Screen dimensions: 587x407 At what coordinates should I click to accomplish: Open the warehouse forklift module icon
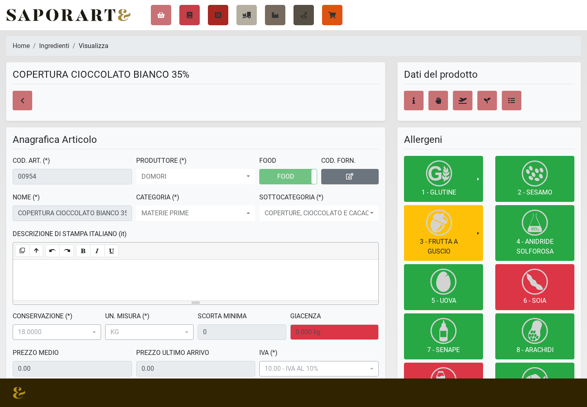click(247, 15)
